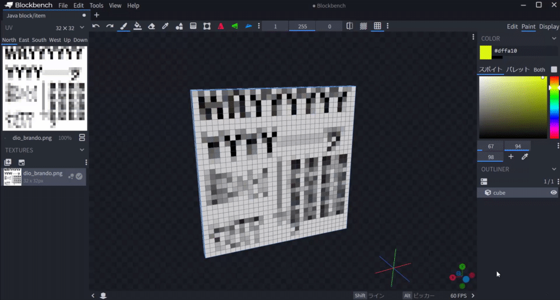Viewport: 560px width, 300px height.
Task: Select the Copy Paste selection tool
Action: coord(207,26)
